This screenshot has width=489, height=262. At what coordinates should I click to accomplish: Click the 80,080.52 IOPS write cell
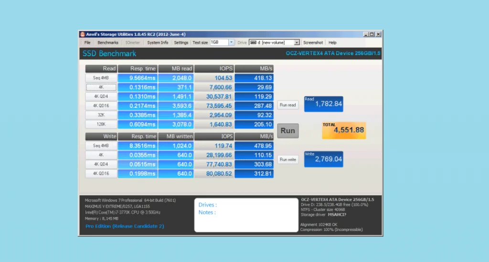[214, 174]
